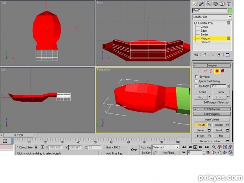The image size is (244, 183).
Task: Open Extrude settings dialog box icon
Action: coord(209,125)
